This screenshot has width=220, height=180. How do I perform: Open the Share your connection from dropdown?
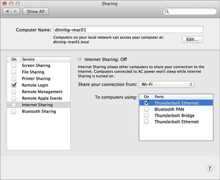(x=166, y=85)
